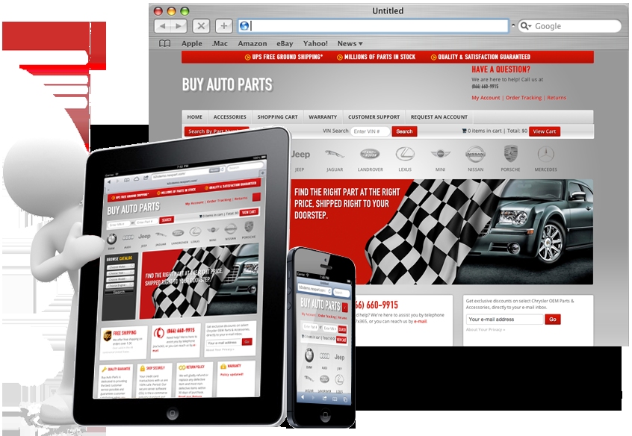Click the iPhone Safari bookmarks icon
This screenshot has height=436, width=632.
coord(334,399)
